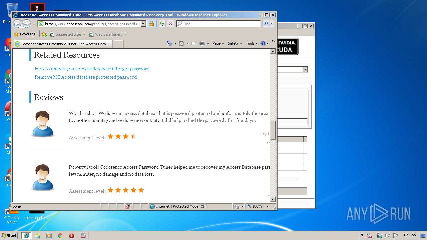Screen dimensions: 427x240
Task: Open the Safety menu
Action: (x=235, y=43)
